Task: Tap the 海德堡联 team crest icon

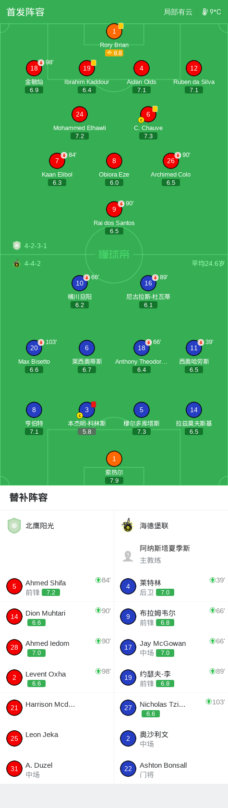Action: (127, 525)
